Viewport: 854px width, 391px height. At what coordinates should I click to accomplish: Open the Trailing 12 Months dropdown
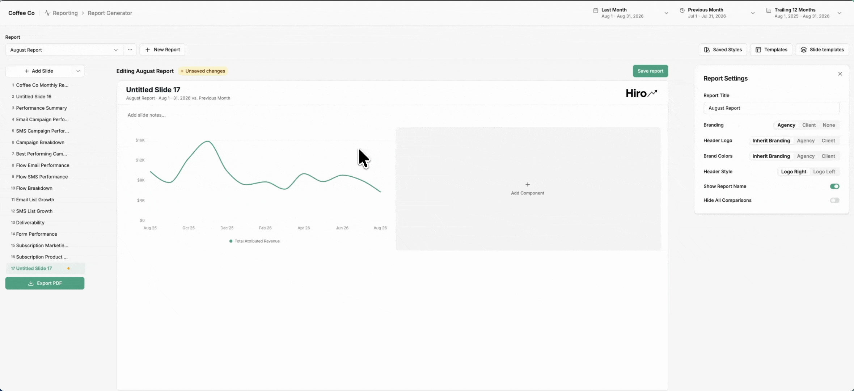pyautogui.click(x=804, y=13)
